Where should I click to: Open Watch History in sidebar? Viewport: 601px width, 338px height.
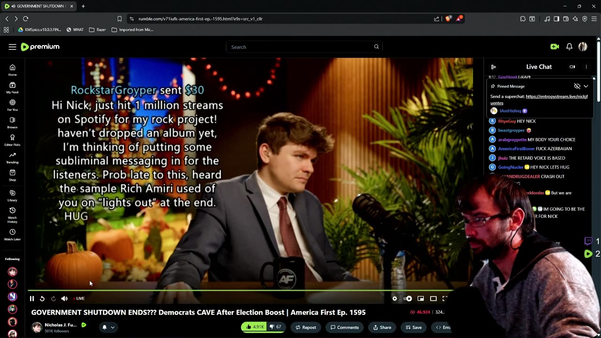[x=12, y=215]
